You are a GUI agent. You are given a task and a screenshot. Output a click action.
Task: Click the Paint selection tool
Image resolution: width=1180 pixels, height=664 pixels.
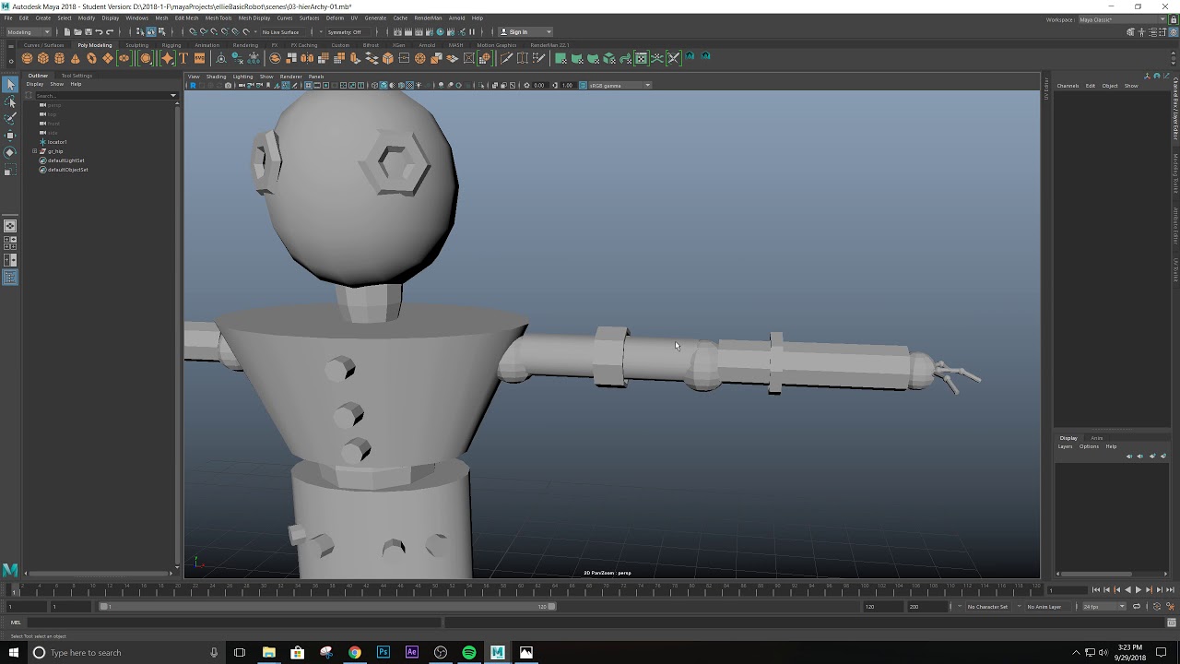point(10,119)
